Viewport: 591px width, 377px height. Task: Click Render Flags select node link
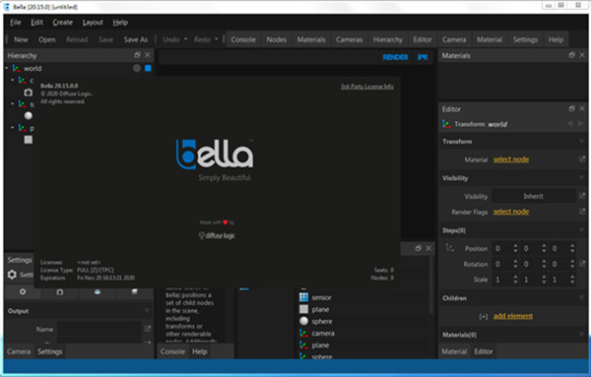click(x=511, y=212)
